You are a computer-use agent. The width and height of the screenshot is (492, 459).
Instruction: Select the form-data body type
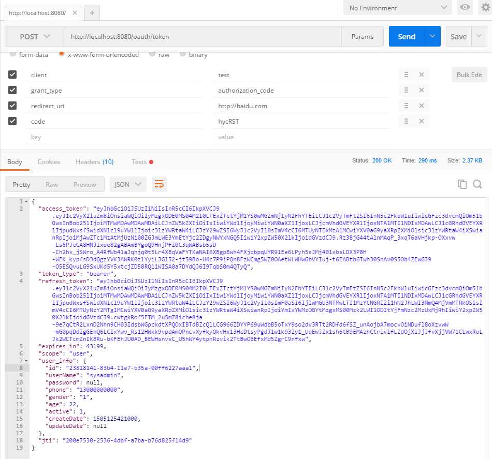12,54
